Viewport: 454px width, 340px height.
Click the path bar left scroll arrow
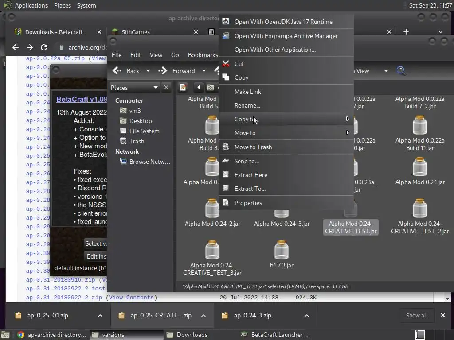tap(198, 87)
